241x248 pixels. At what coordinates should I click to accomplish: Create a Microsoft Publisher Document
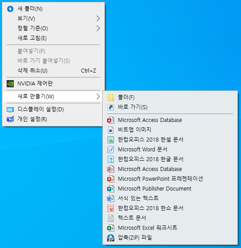(x=170, y=189)
